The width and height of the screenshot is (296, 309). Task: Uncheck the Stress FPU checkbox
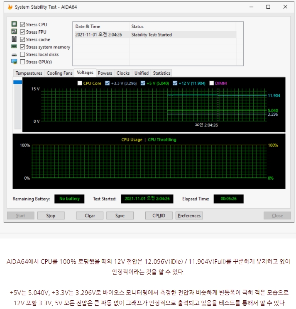22,32
